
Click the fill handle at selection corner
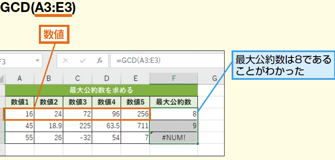click(198, 144)
